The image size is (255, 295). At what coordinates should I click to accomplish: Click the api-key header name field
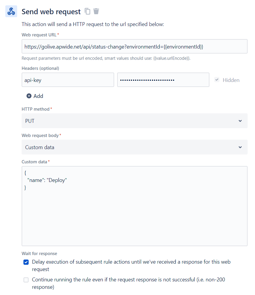(x=68, y=80)
